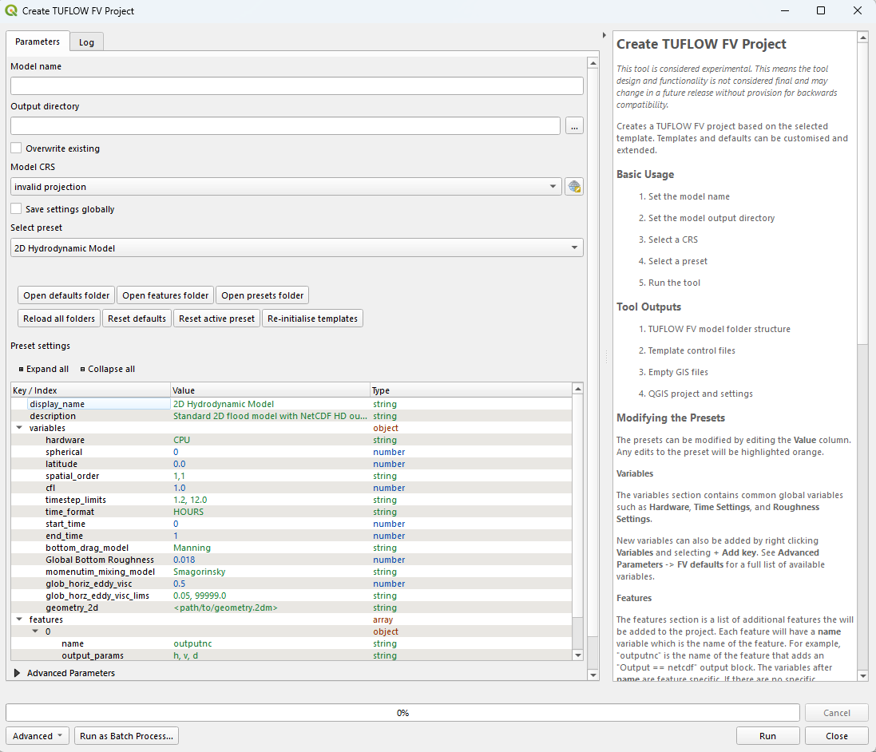Click the 0.05, 99999.0 value cell

[x=200, y=596]
